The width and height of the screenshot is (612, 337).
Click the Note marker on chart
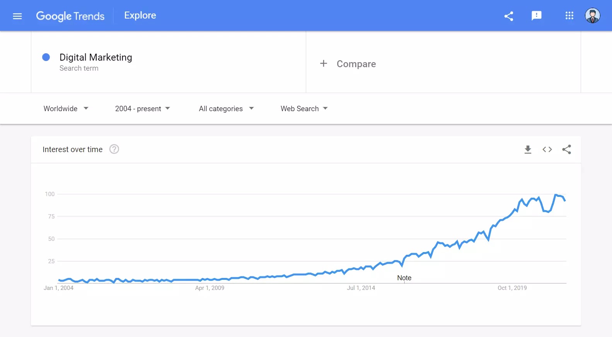[x=404, y=278]
